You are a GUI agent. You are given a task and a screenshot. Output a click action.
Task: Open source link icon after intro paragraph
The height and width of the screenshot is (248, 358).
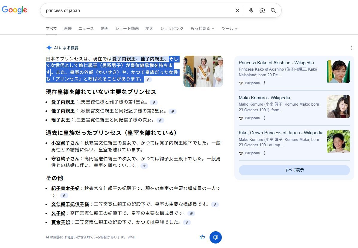(148, 79)
